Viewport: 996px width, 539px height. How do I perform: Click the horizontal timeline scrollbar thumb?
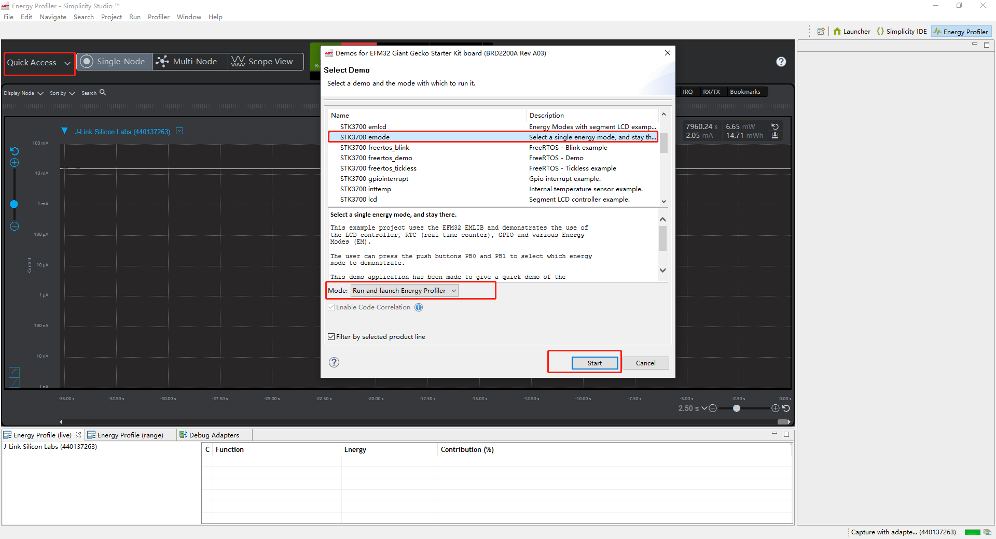(783, 422)
